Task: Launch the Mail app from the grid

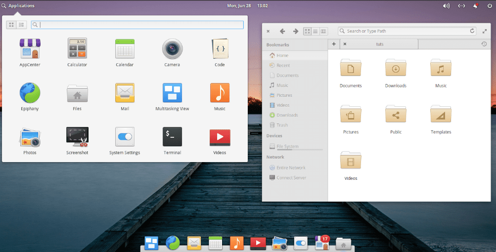Action: (x=125, y=96)
